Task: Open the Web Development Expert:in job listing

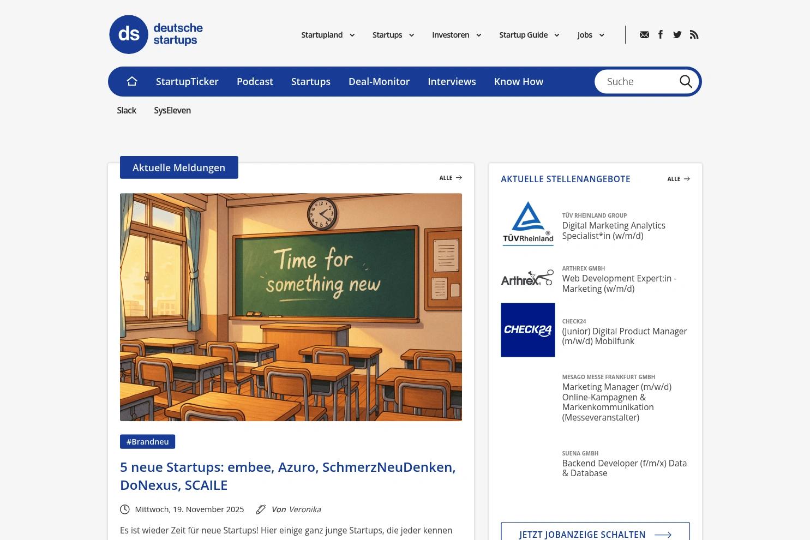Action: [619, 284]
